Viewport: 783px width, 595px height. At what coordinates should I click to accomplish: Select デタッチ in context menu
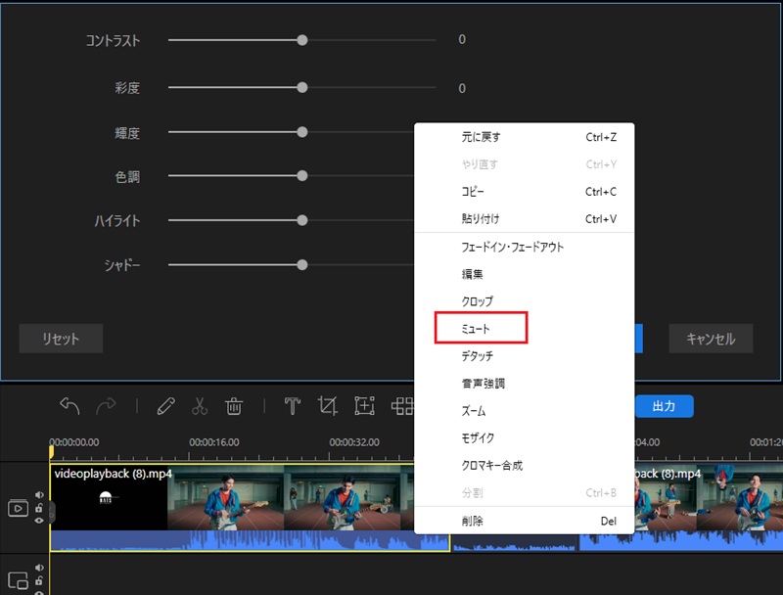(525, 356)
